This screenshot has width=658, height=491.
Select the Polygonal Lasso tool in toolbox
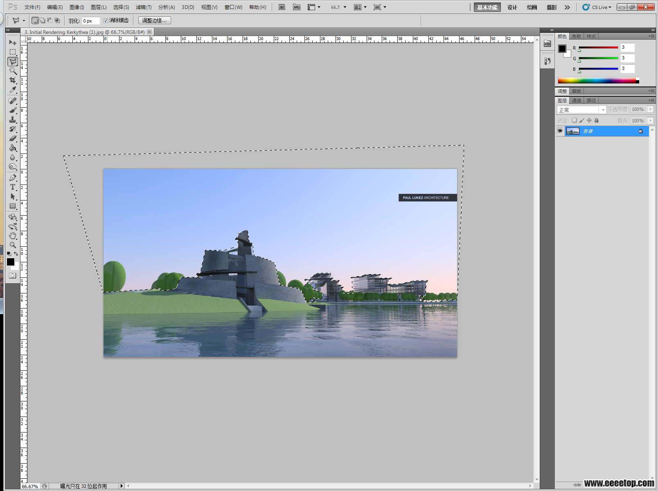click(x=13, y=61)
